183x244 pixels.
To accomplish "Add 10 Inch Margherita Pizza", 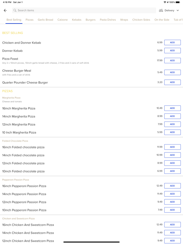I will coord(173,132).
